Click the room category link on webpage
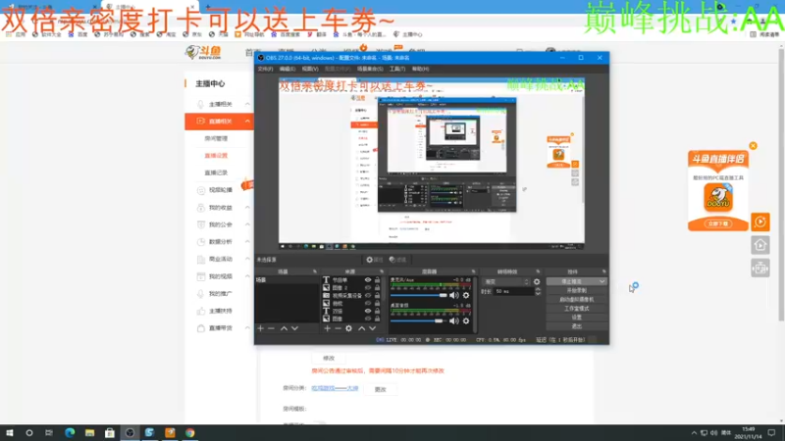The image size is (785, 441). click(x=335, y=388)
